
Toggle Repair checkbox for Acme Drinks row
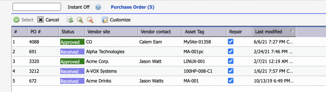[x=230, y=81]
